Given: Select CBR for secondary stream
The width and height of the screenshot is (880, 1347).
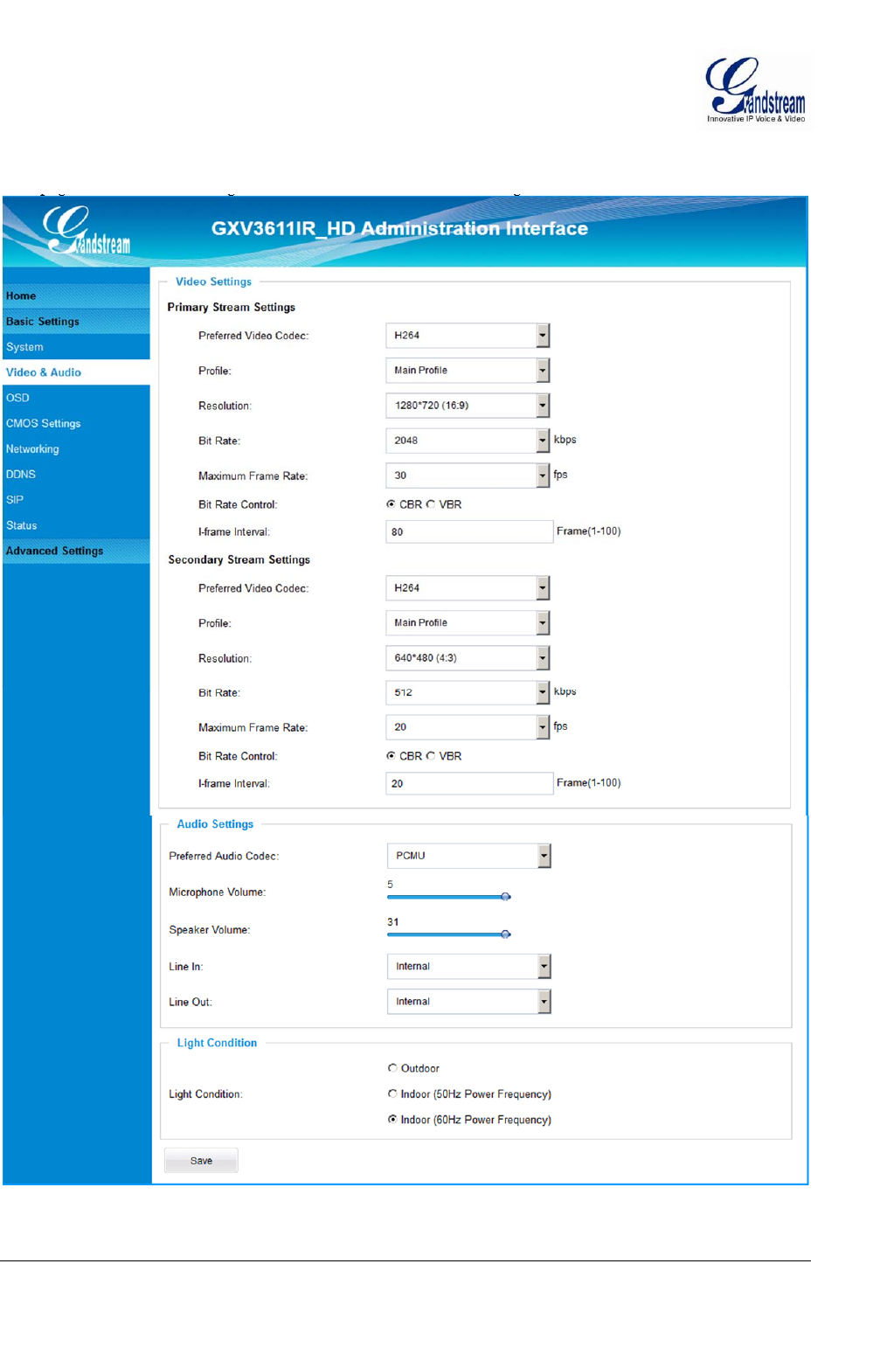Looking at the screenshot, I should [x=391, y=755].
